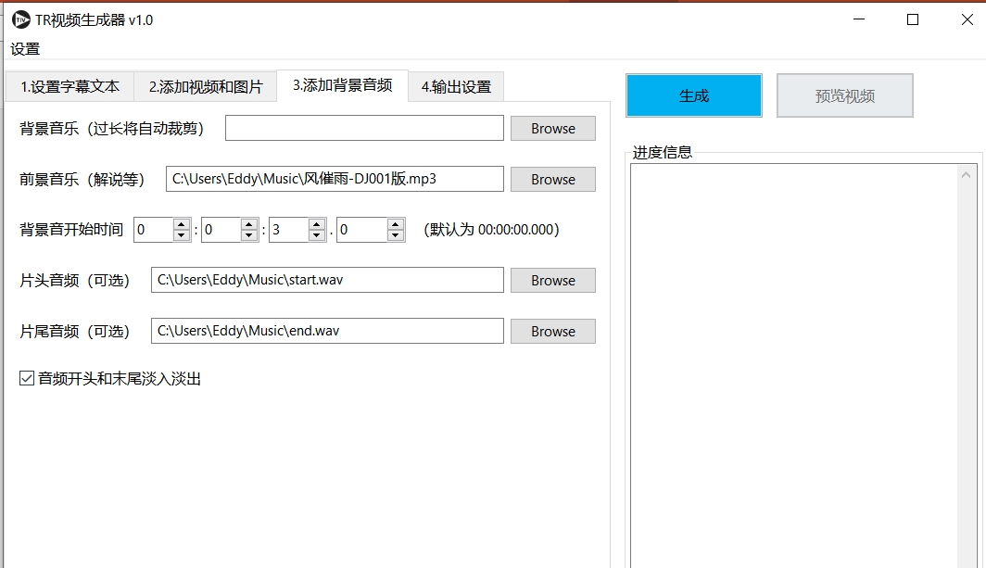The image size is (986, 568).
Task: Browse for 前景音乐 narration file
Action: (x=552, y=180)
